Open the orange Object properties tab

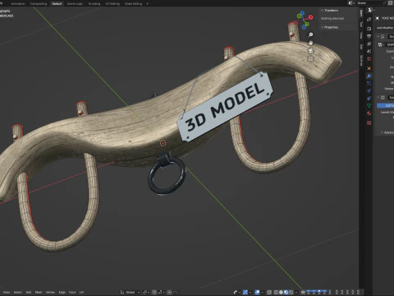click(x=369, y=68)
